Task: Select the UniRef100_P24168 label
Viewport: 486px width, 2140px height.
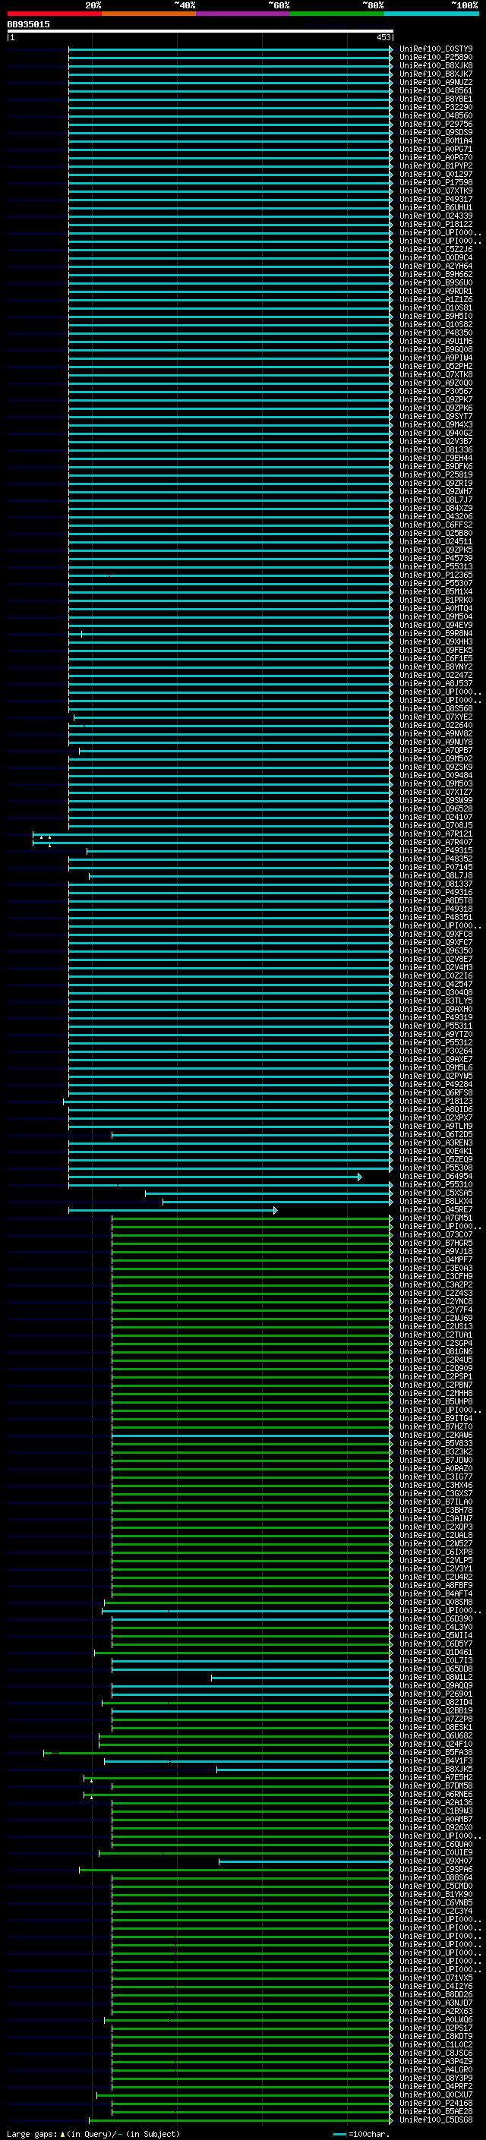Action: point(436,2103)
